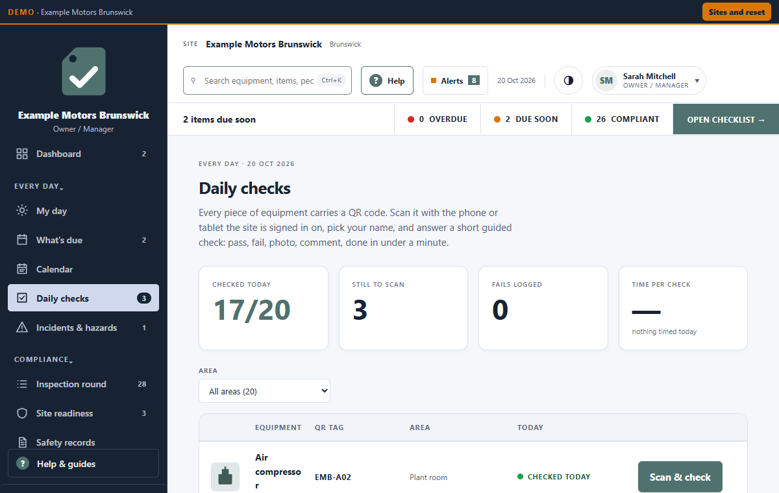The image size is (779, 493).
Task: Click the SM user avatar
Action: click(x=606, y=80)
